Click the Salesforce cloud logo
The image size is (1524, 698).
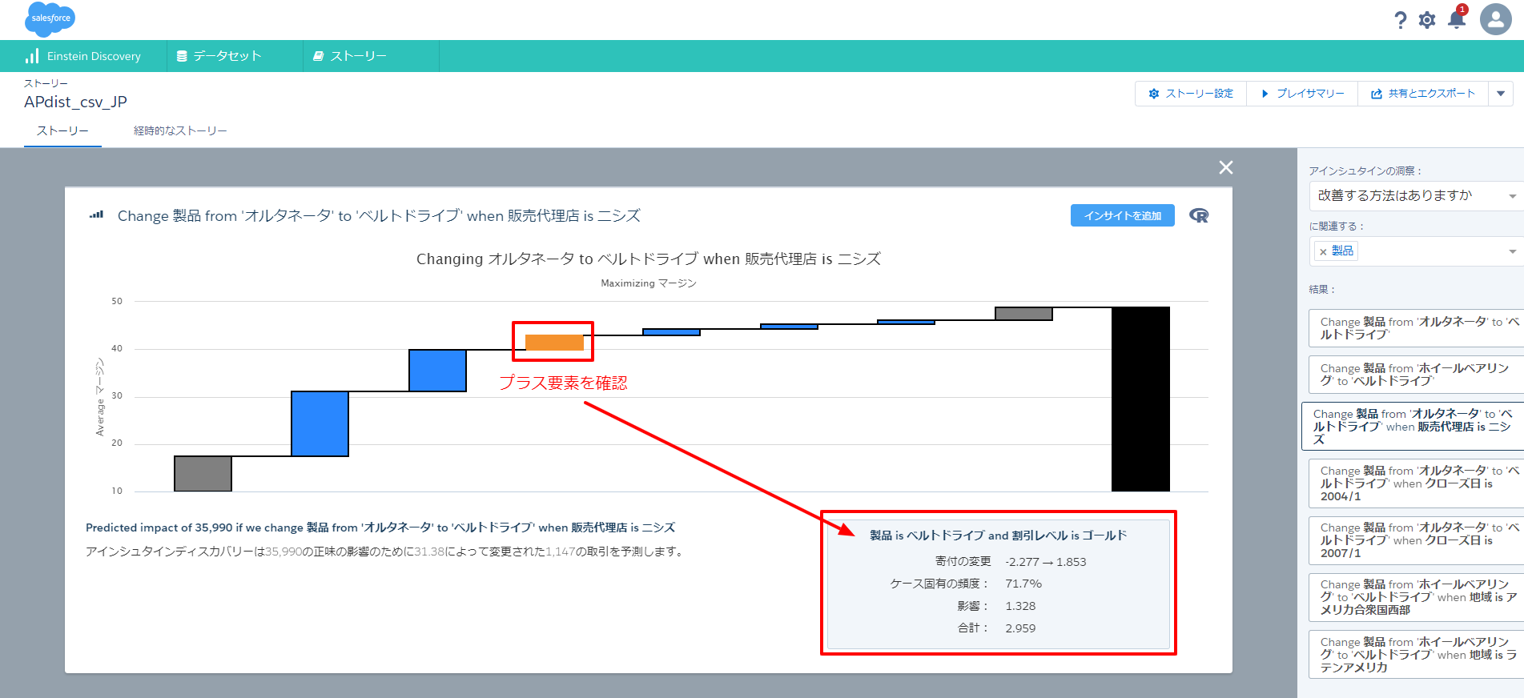50,18
